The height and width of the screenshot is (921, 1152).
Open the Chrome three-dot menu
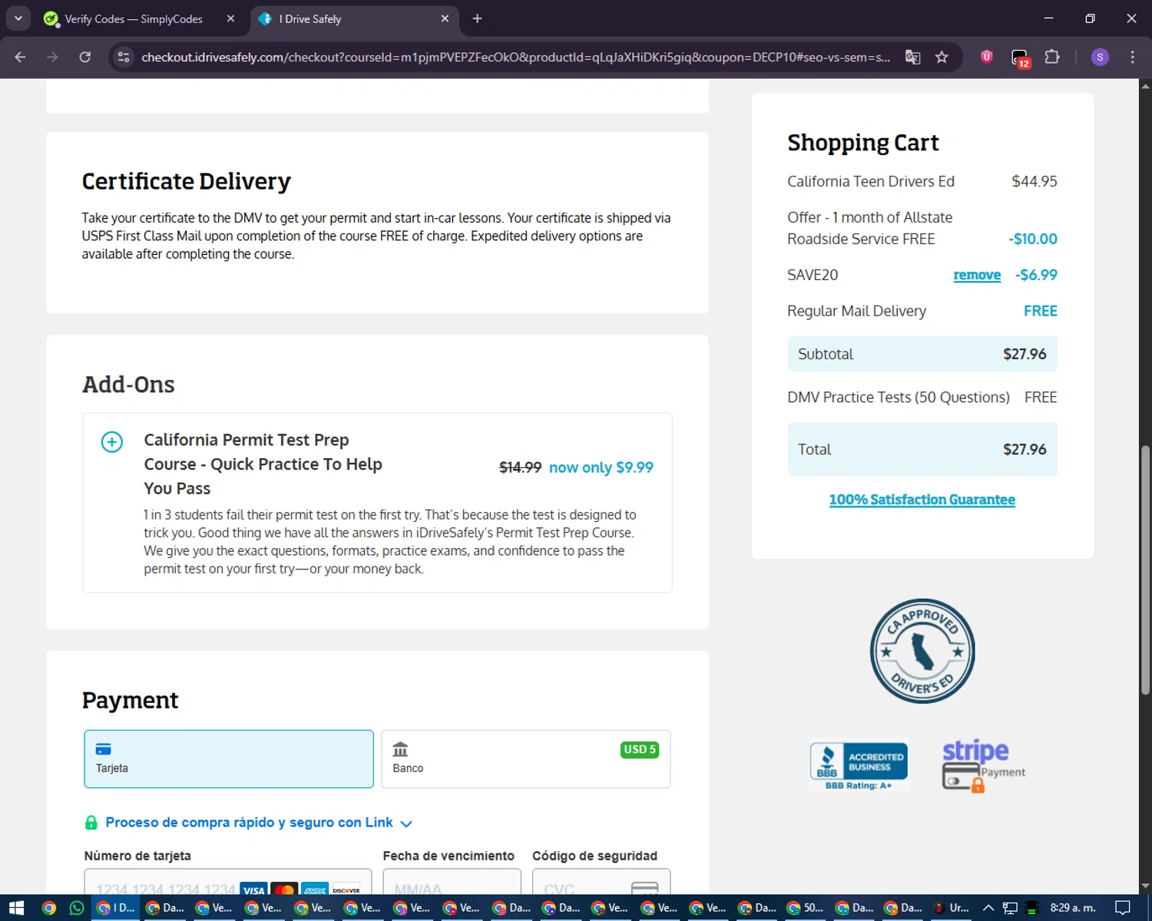click(x=1132, y=57)
